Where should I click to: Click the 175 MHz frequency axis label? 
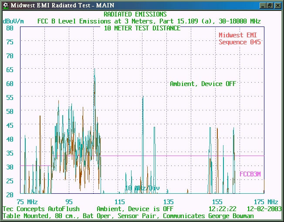click(267, 202)
